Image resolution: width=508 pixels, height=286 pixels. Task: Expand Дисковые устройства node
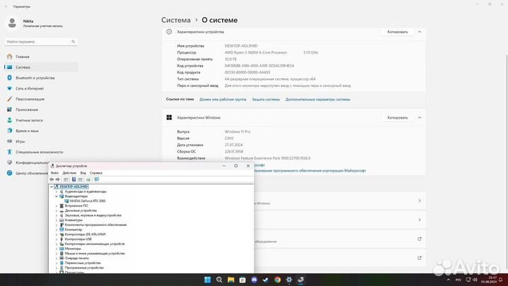56,210
